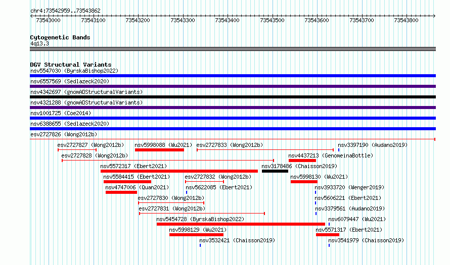Screen dimensions: 450x265
Task: Open nsv4747006 (Quan2021) label
Action: pyautogui.click(x=137, y=187)
